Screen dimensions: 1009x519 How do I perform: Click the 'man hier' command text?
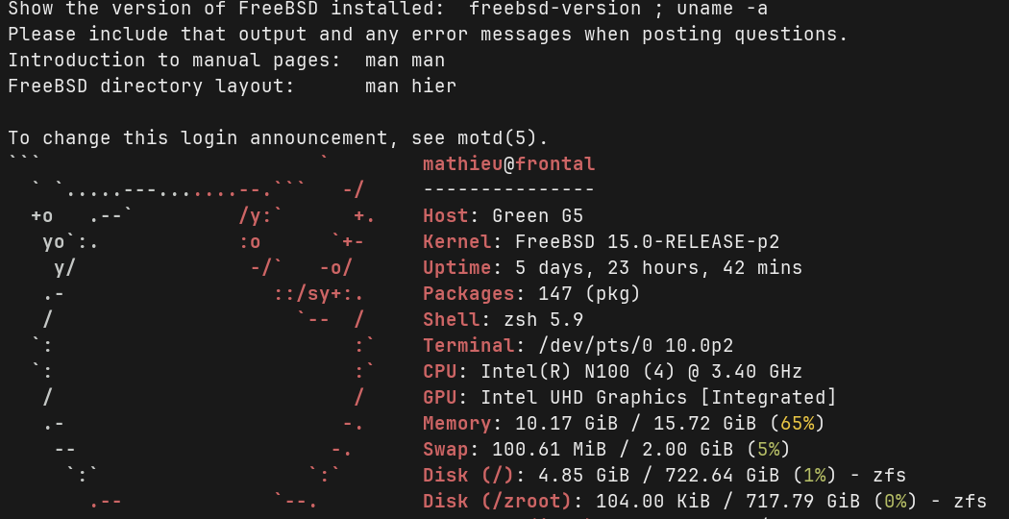point(410,86)
